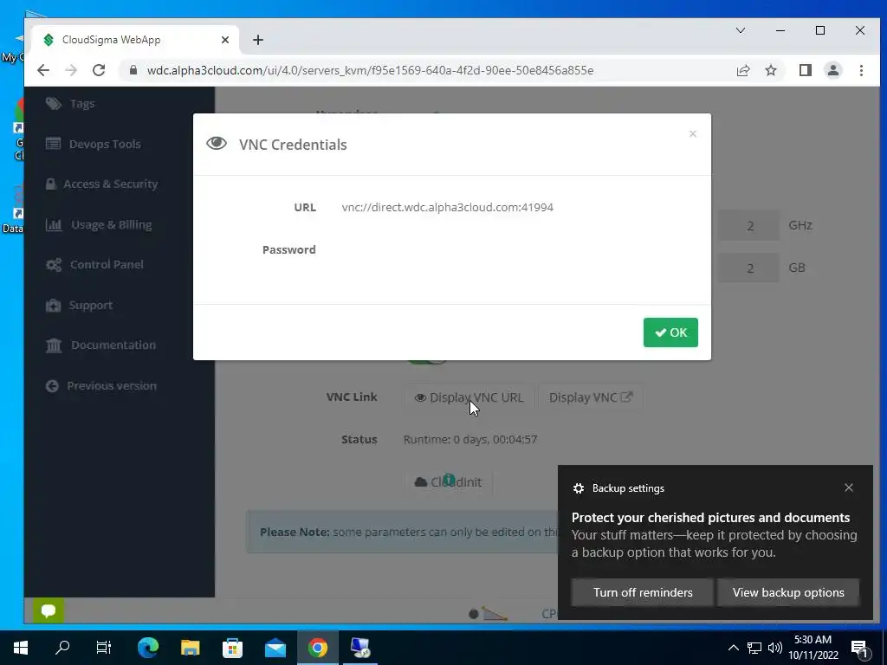Click the remote desktop taskbar icon

359,648
